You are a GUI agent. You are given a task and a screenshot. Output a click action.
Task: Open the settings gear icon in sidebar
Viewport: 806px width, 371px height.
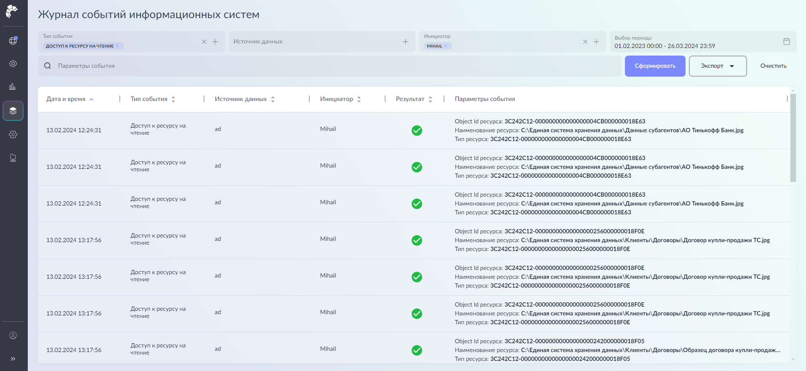[13, 134]
